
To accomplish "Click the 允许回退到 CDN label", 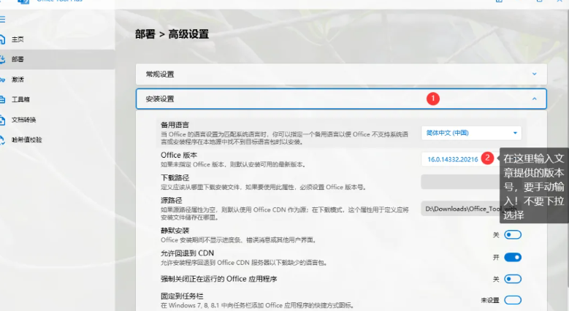I will pyautogui.click(x=187, y=253).
